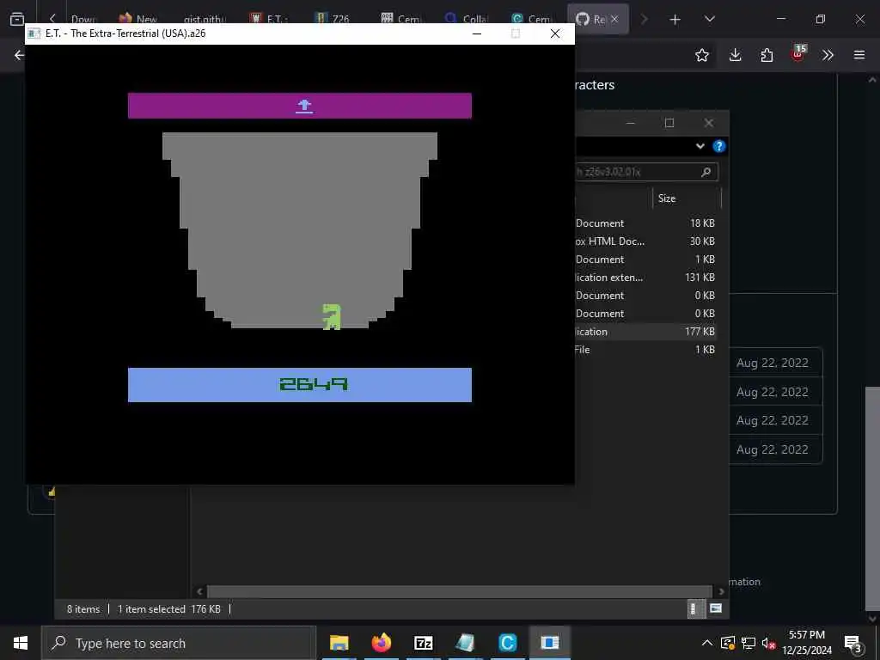
Task: Select the 1 KB File row
Action: pyautogui.click(x=645, y=349)
